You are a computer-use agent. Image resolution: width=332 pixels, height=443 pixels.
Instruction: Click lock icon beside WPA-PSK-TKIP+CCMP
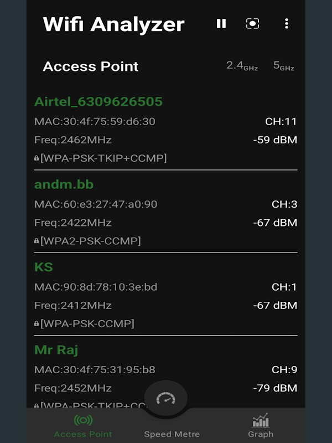37,158
